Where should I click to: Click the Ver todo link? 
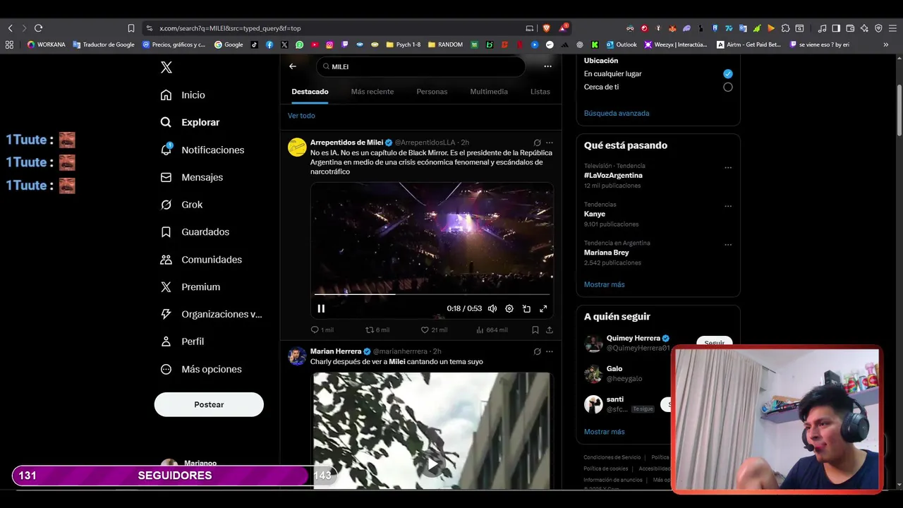(301, 116)
